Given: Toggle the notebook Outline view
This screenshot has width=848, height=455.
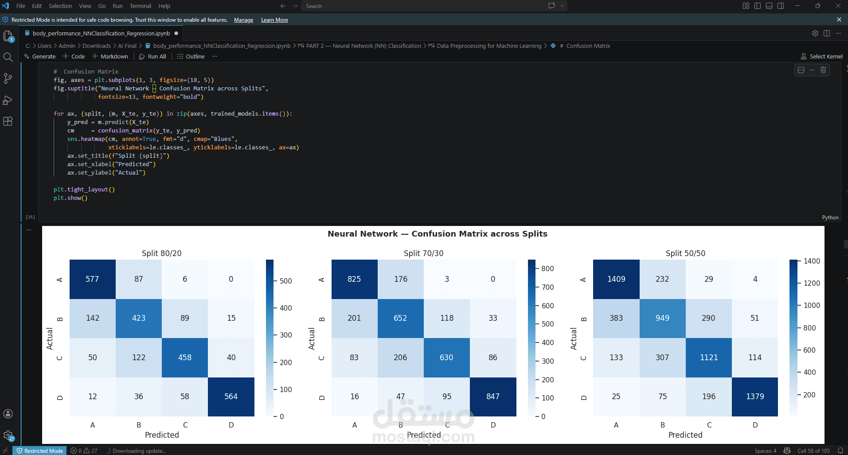Looking at the screenshot, I should tap(191, 56).
